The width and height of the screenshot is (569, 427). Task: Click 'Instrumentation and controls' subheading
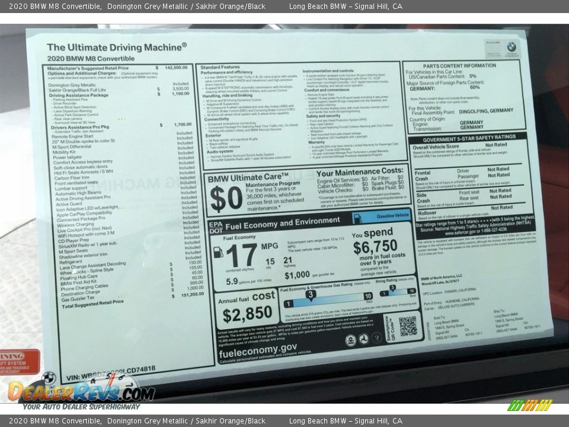coord(328,71)
